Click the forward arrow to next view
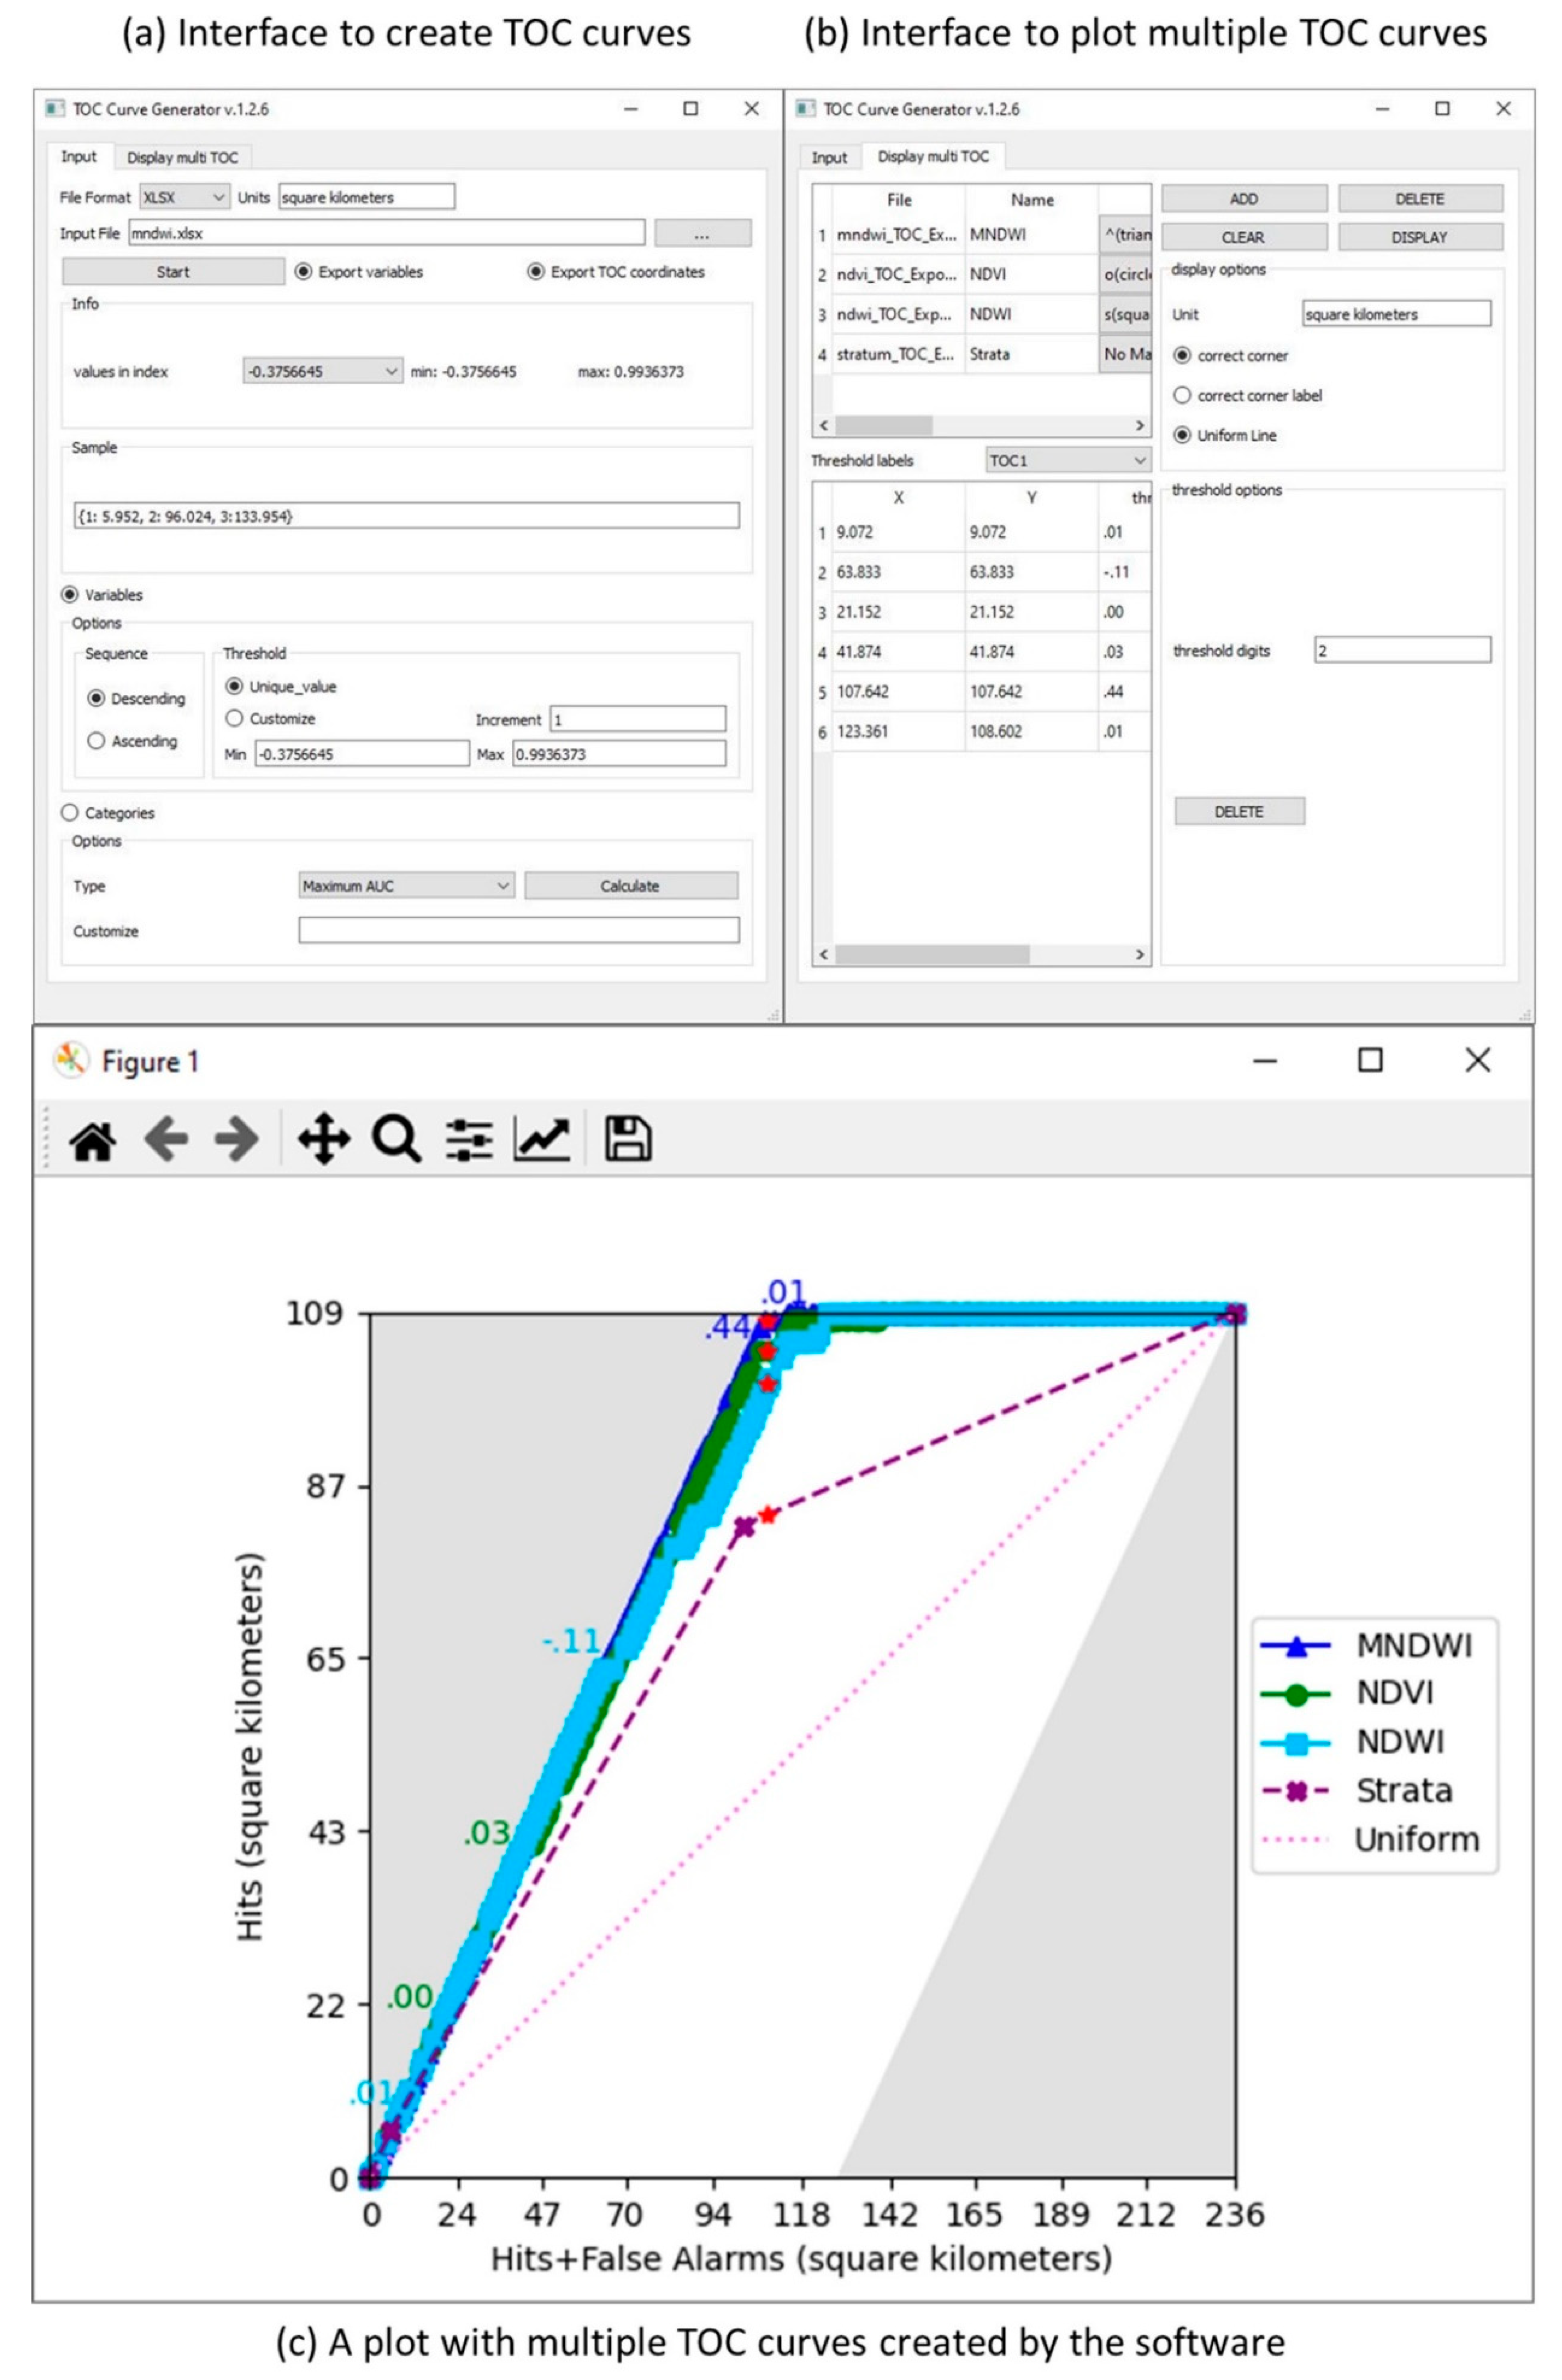This screenshot has height=2380, width=1562. coord(236,1140)
